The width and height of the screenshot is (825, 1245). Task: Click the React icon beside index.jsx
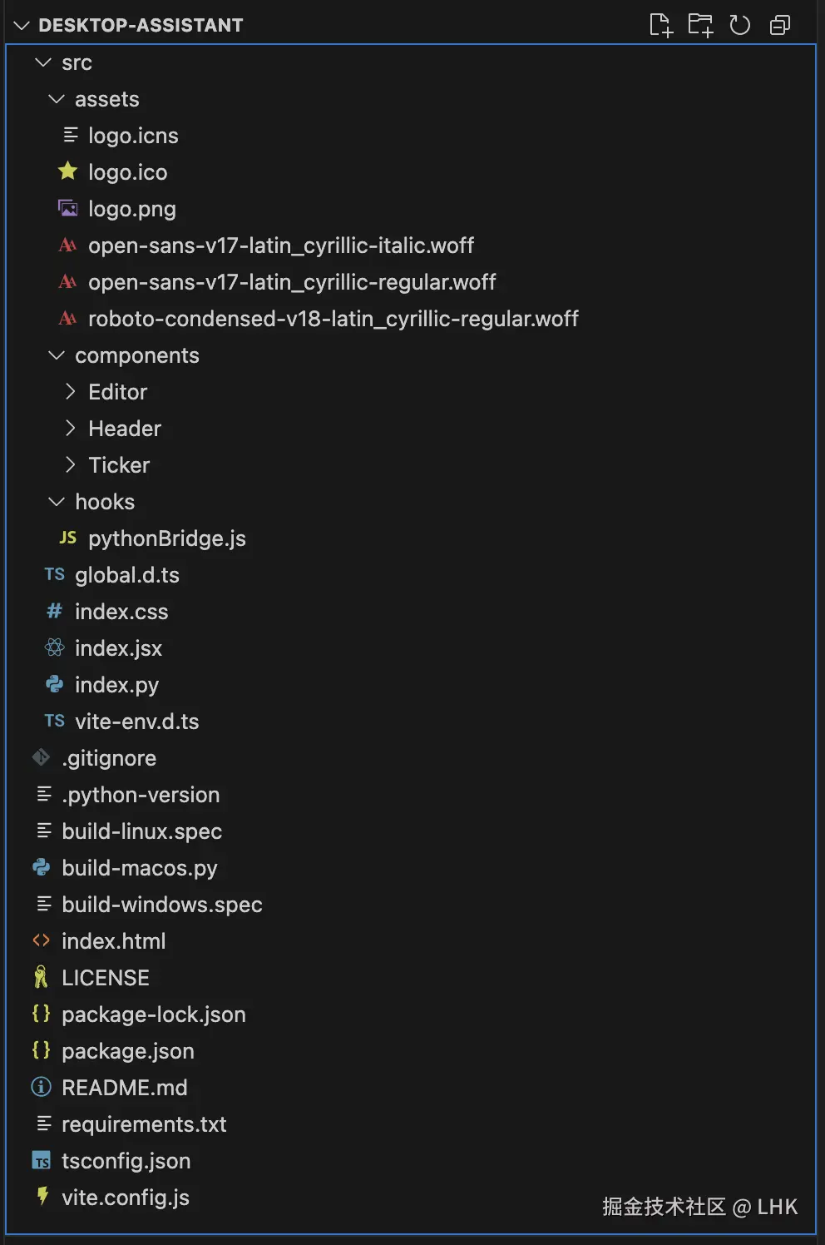[55, 647]
